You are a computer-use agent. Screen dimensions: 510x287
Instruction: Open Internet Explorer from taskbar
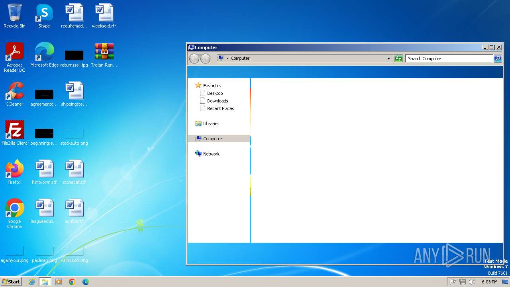32,282
